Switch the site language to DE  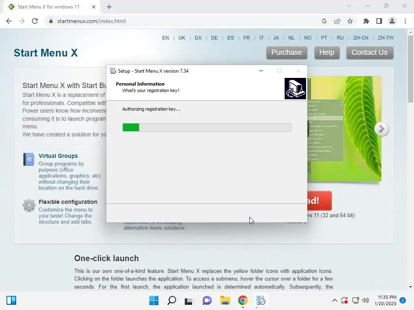tap(214, 38)
